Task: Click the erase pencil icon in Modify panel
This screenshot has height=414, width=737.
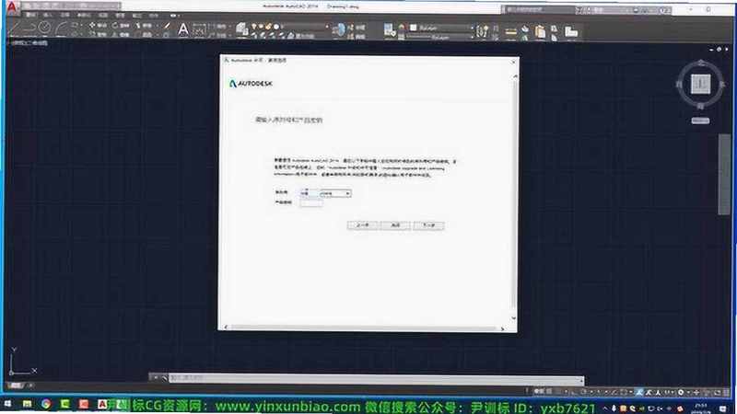Action: point(167,26)
